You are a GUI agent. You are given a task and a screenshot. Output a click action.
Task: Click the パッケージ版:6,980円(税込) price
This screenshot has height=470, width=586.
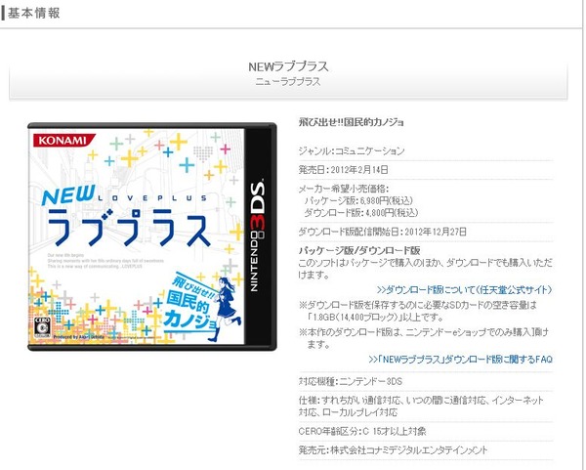[358, 200]
